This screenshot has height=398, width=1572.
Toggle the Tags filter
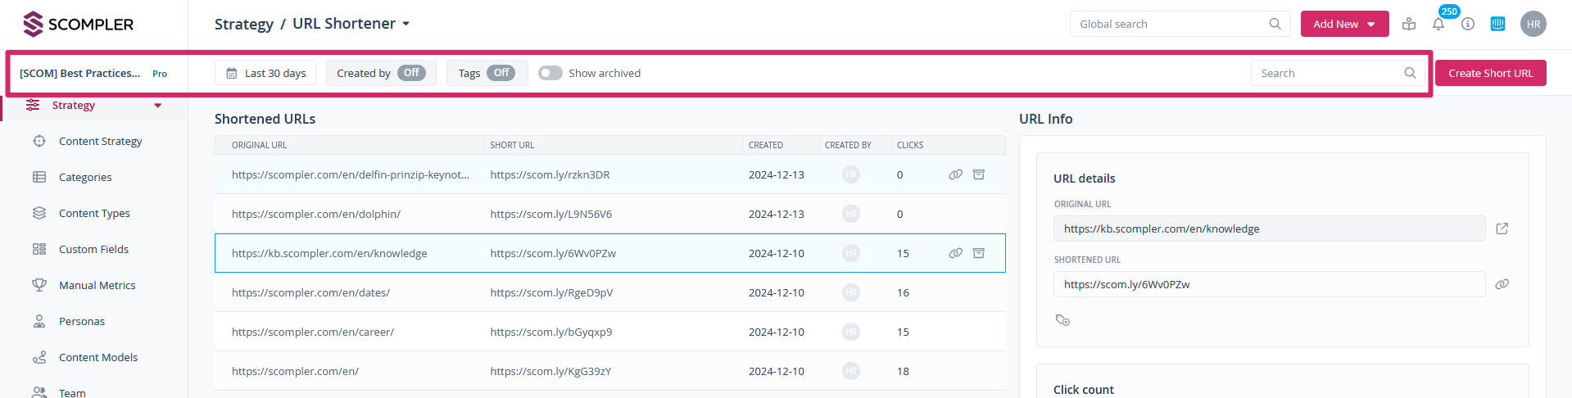coord(501,73)
